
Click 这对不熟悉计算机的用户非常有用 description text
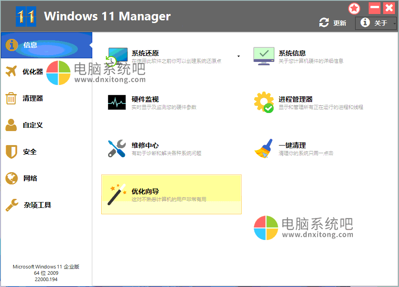169,199
